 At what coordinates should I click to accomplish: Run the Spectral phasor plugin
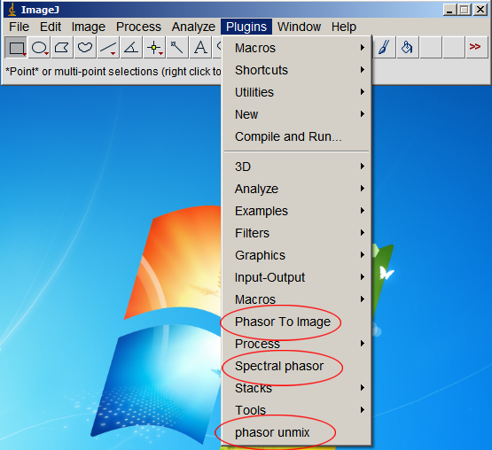click(x=296, y=366)
